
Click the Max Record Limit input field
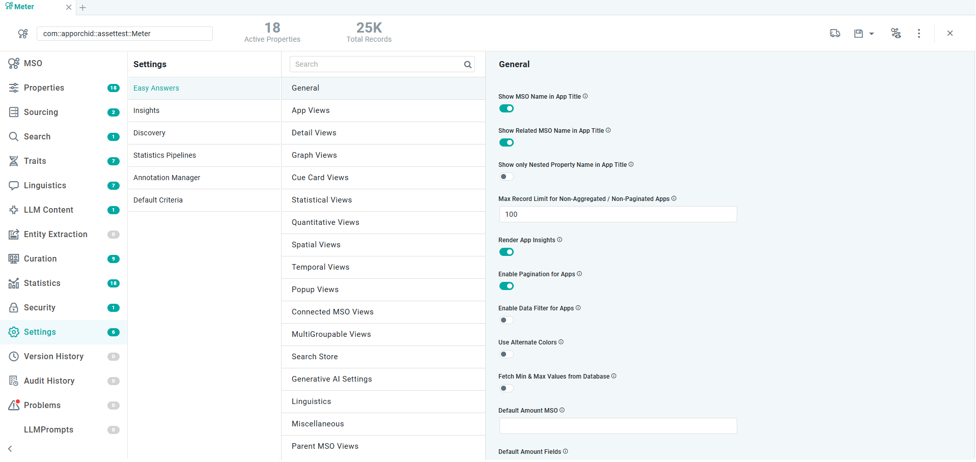(x=618, y=214)
